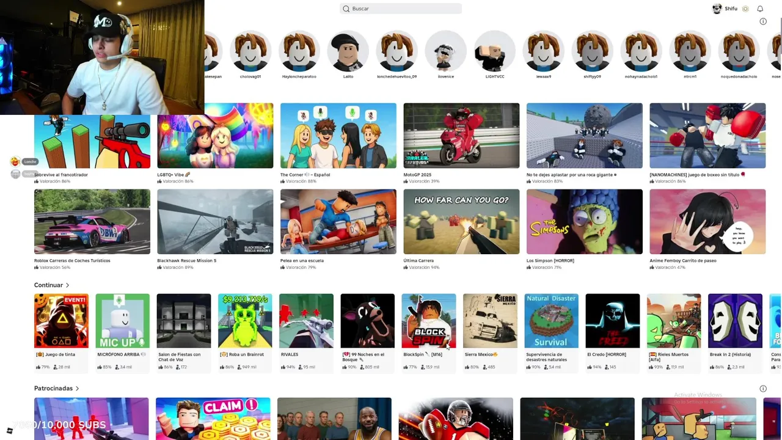Open friend avatar ilovenice
Screen dimensions: 782x440
point(446,51)
